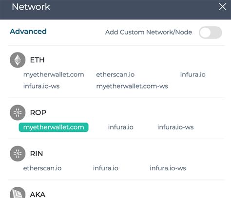Viewport: 231px width, 198px height.
Task: Pick infura.io-ws node under RIN
Action: pos(168,168)
